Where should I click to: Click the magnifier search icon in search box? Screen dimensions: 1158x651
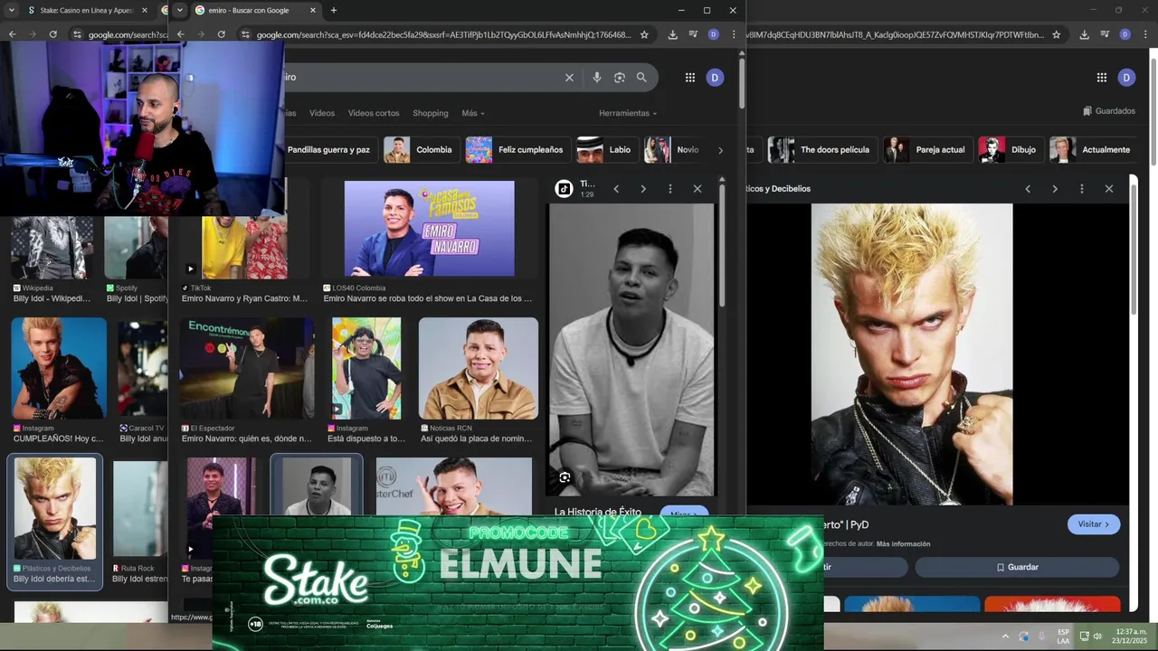(641, 78)
